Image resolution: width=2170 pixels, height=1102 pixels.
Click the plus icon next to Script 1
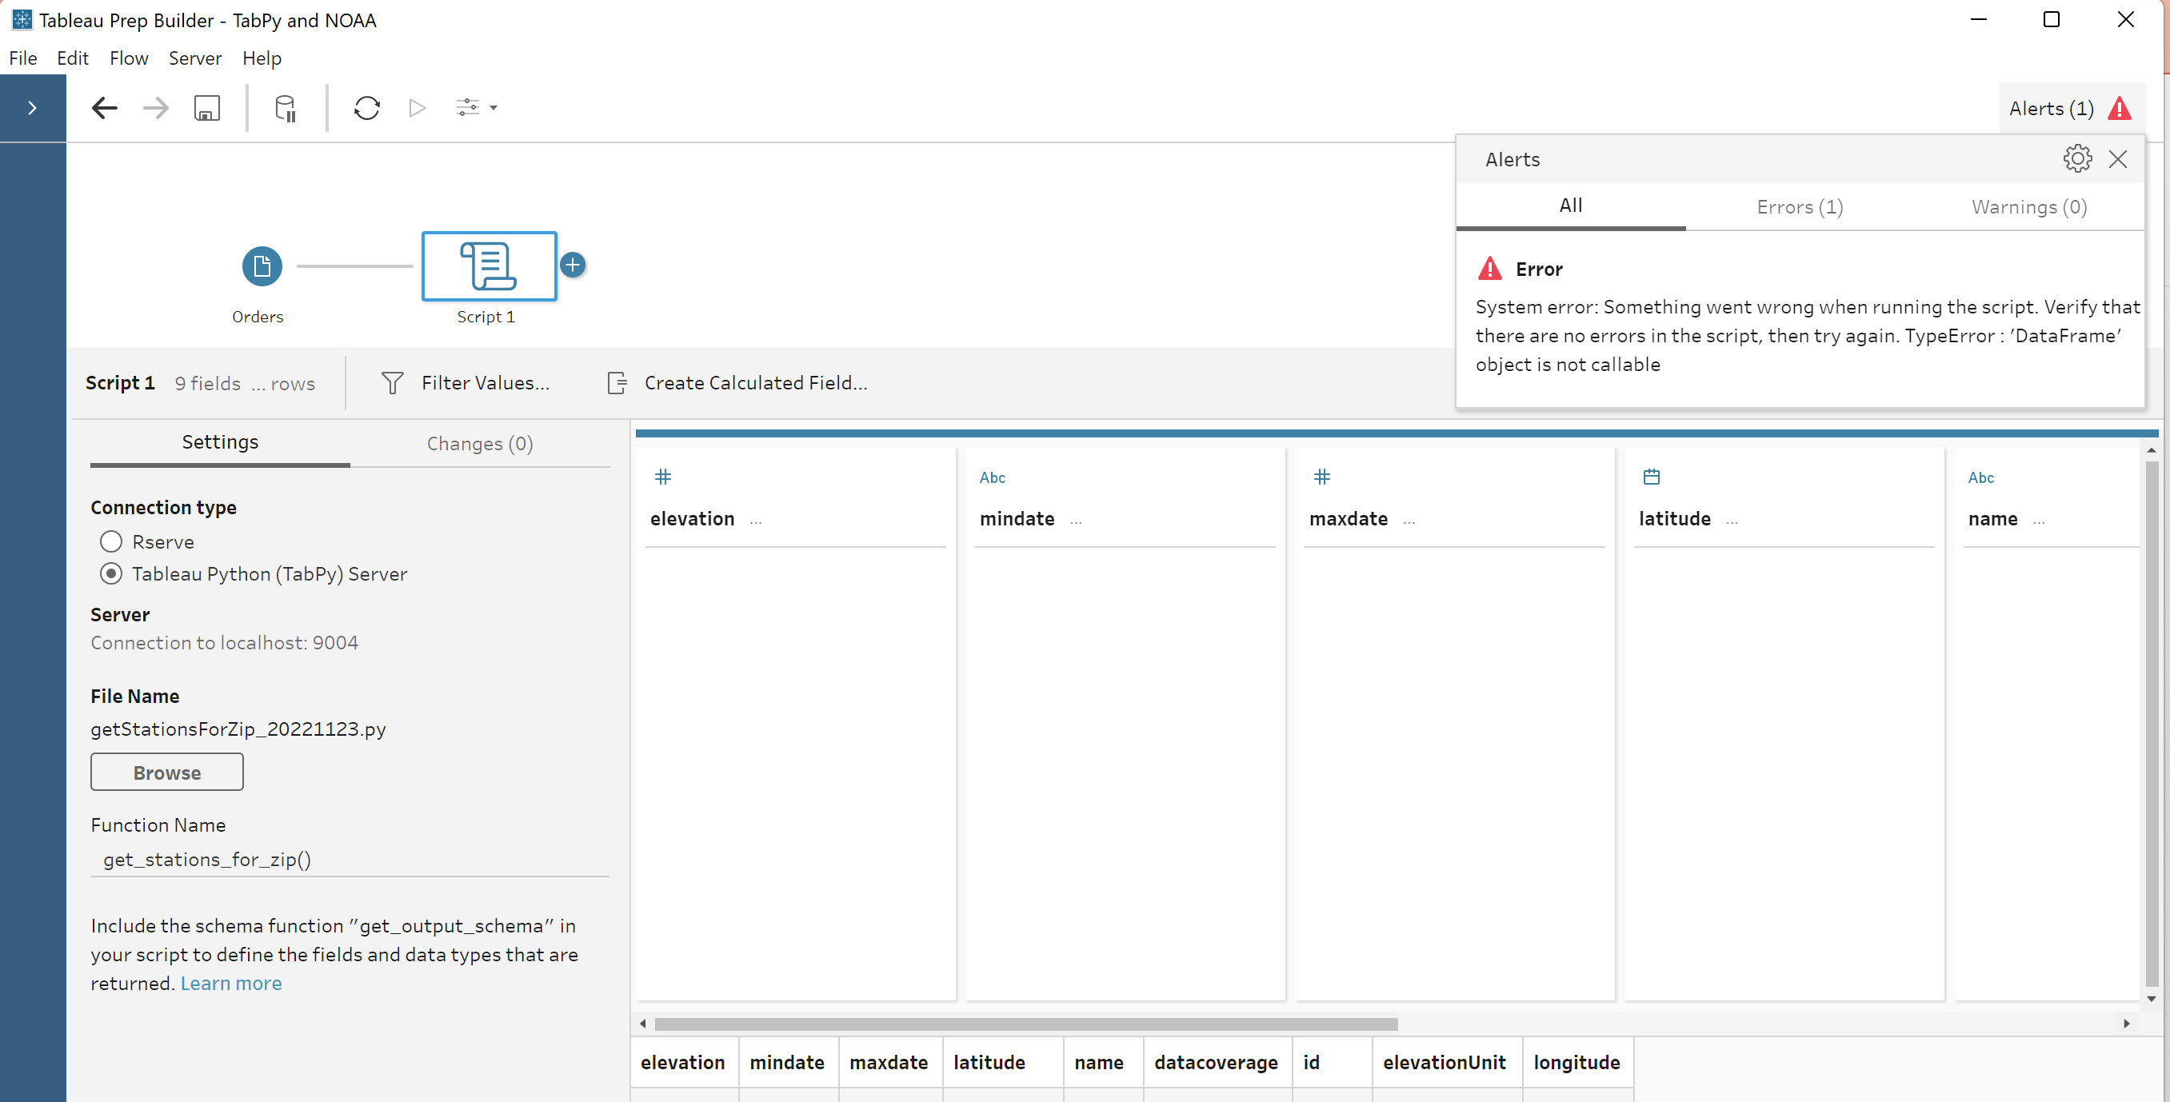coord(573,266)
